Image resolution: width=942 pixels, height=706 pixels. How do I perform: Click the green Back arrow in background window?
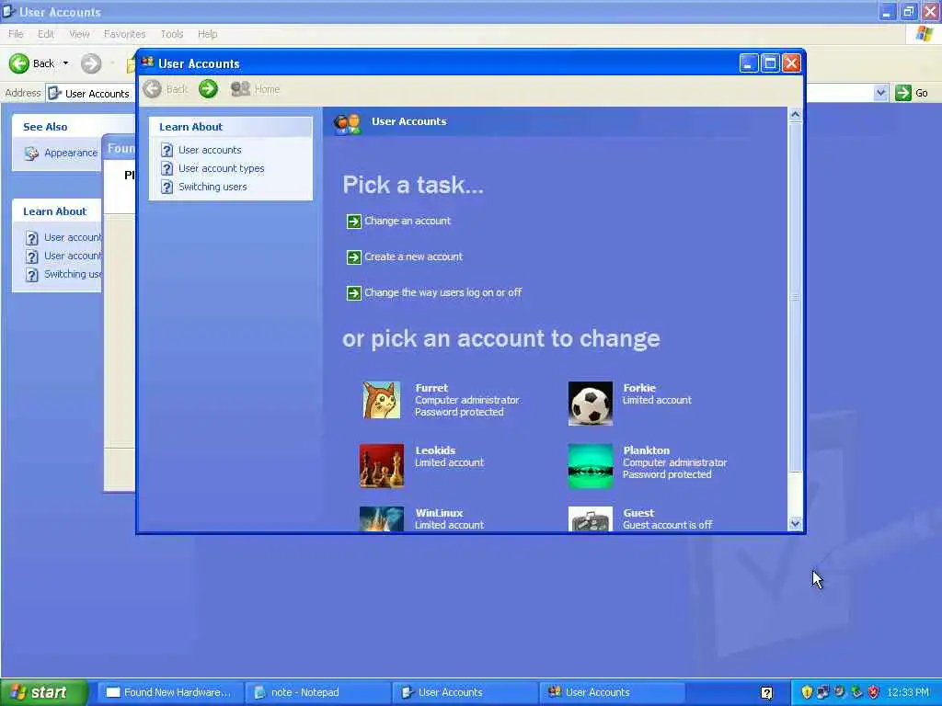[18, 63]
